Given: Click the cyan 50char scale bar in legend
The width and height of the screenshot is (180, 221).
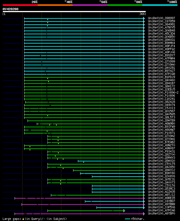Looking at the screenshot, I should [x=128, y=219].
